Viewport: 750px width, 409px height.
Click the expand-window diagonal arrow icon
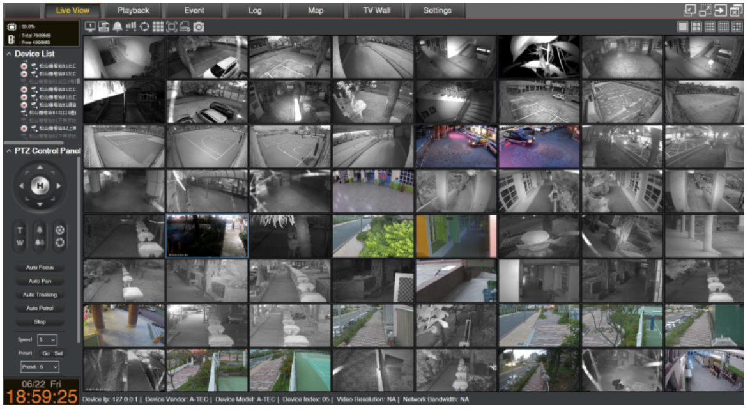(705, 10)
